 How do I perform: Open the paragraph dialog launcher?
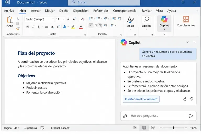[121, 35]
